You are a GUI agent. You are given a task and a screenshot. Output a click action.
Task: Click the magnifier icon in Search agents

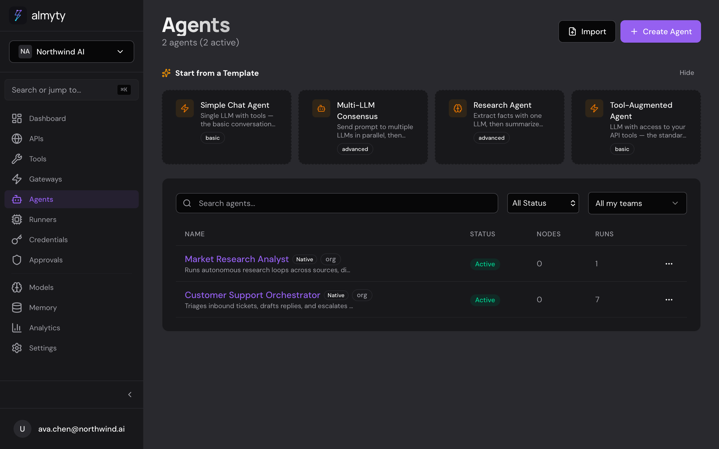tap(187, 203)
